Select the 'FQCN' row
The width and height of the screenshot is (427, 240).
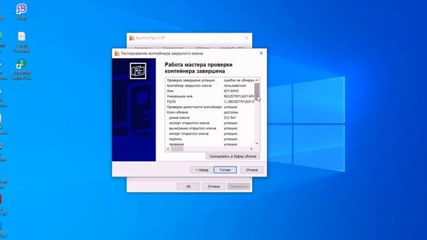(x=209, y=101)
